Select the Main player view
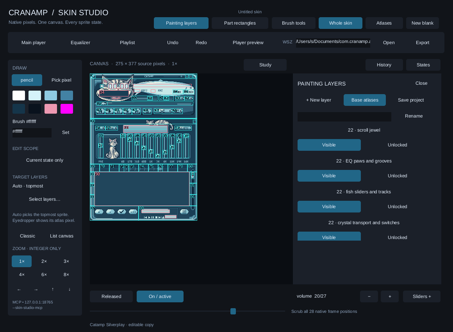 point(34,43)
